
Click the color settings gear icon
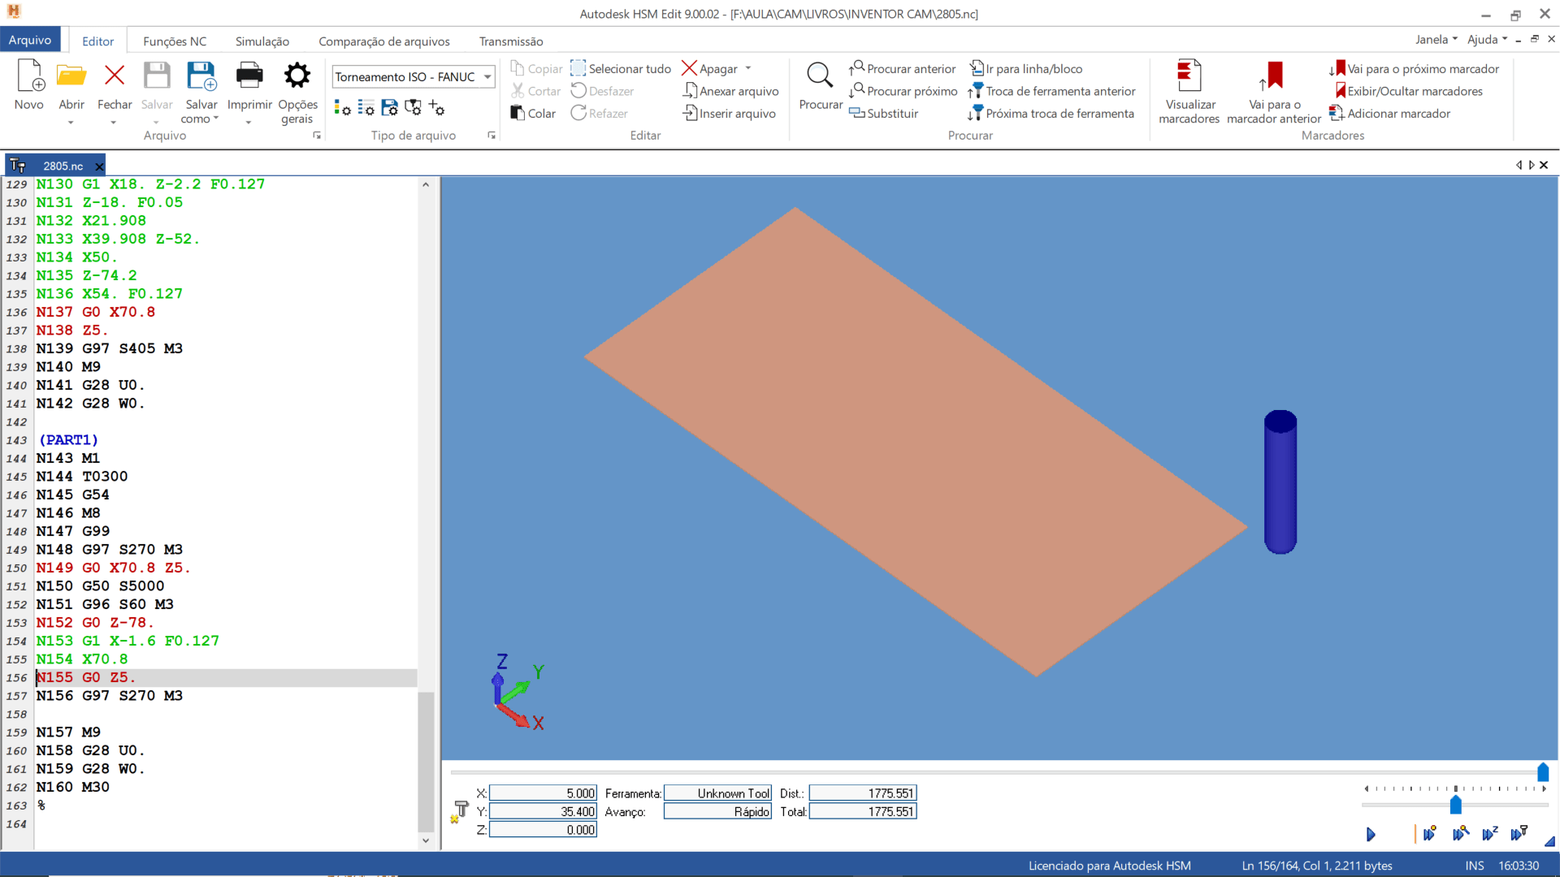pyautogui.click(x=343, y=108)
